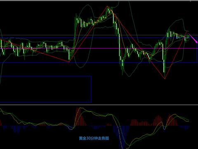Select the magenta horizontal midline
Viewport: 198px width, 149px height.
click(99, 48)
